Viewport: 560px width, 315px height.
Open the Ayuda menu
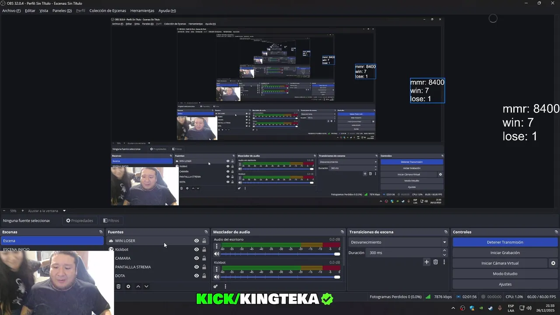[x=167, y=10]
